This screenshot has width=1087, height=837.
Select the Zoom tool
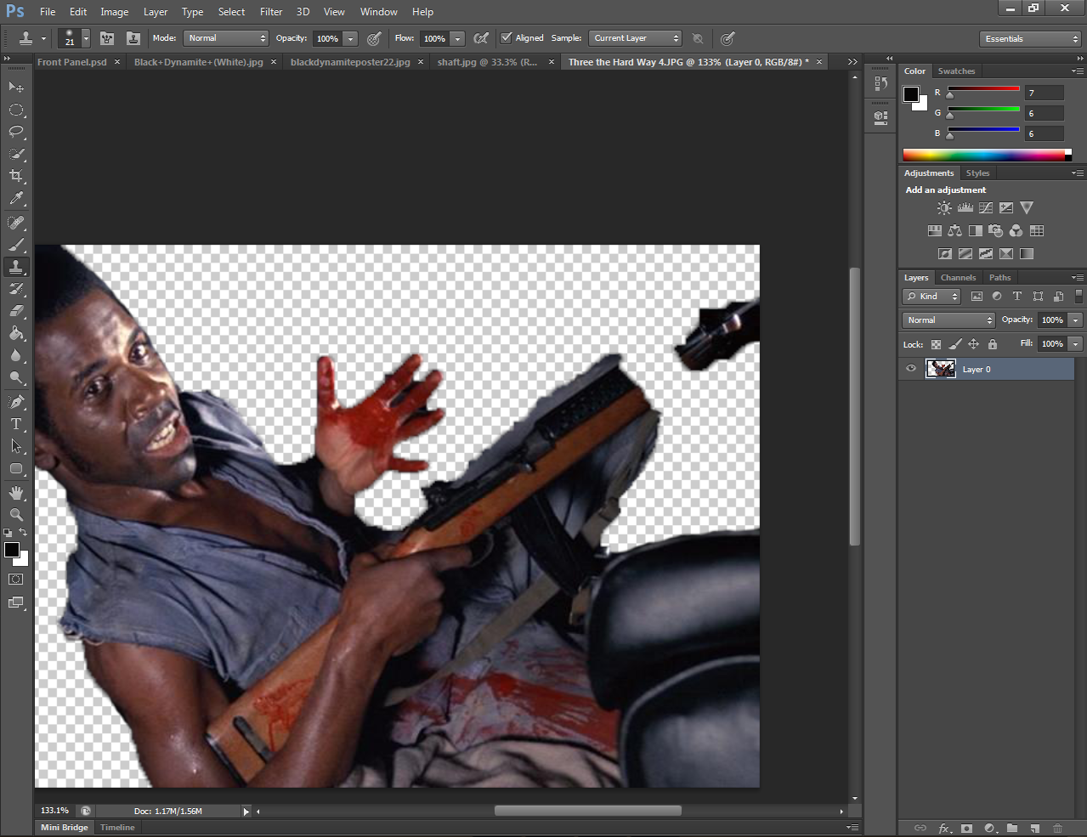(16, 515)
